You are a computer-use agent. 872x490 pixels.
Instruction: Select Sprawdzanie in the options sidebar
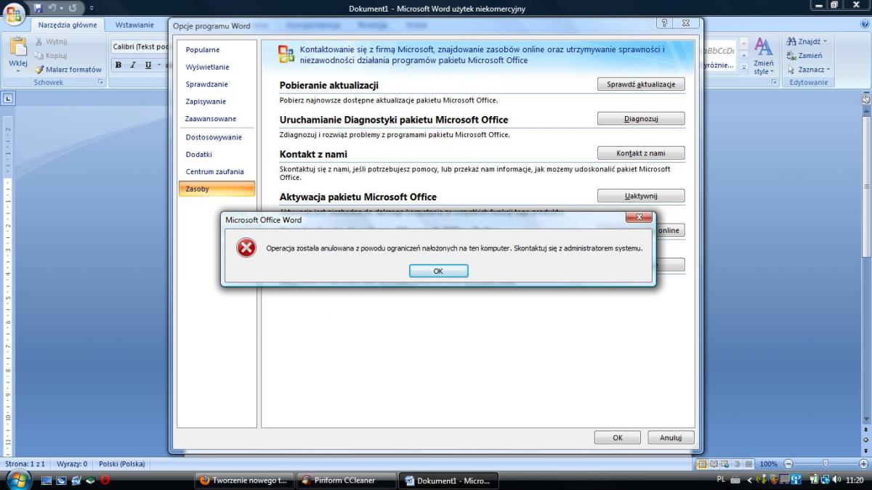217,84
